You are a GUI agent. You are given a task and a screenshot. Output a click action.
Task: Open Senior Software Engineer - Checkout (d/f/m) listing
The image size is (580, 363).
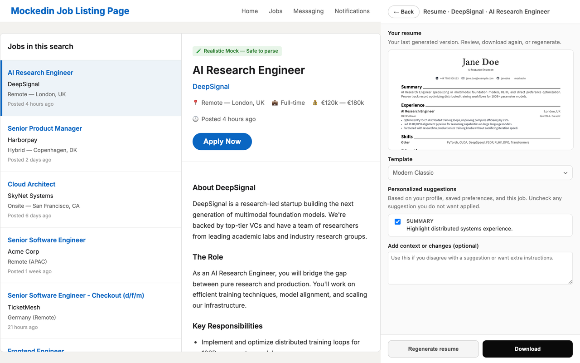click(91, 311)
